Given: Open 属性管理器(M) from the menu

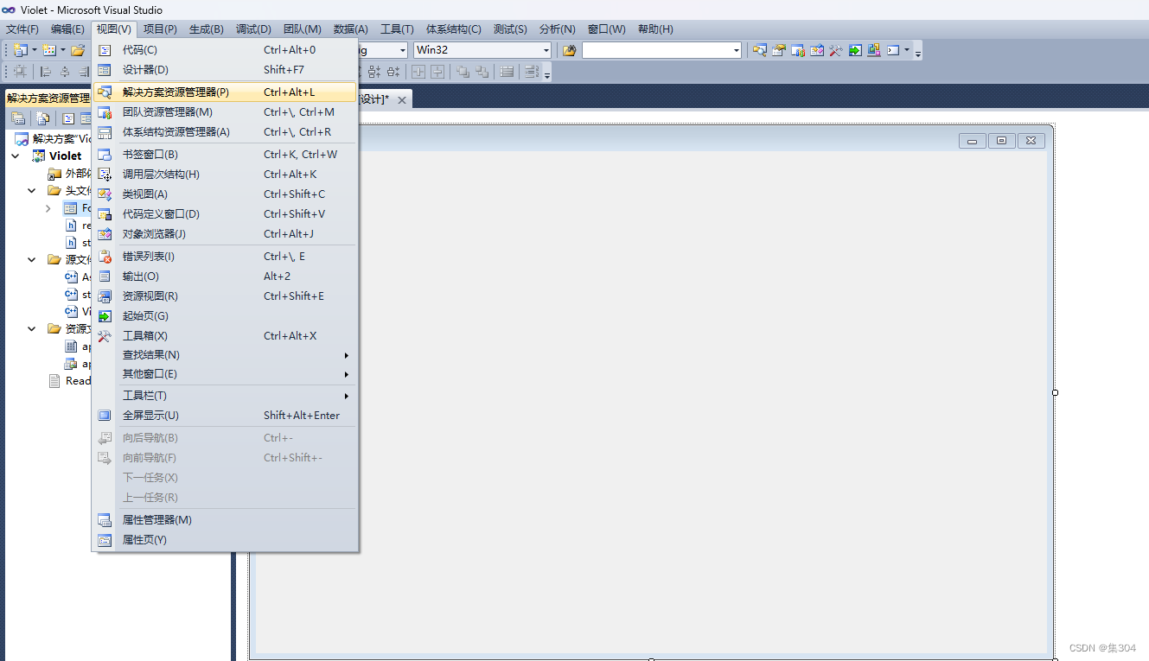Looking at the screenshot, I should tap(225, 519).
